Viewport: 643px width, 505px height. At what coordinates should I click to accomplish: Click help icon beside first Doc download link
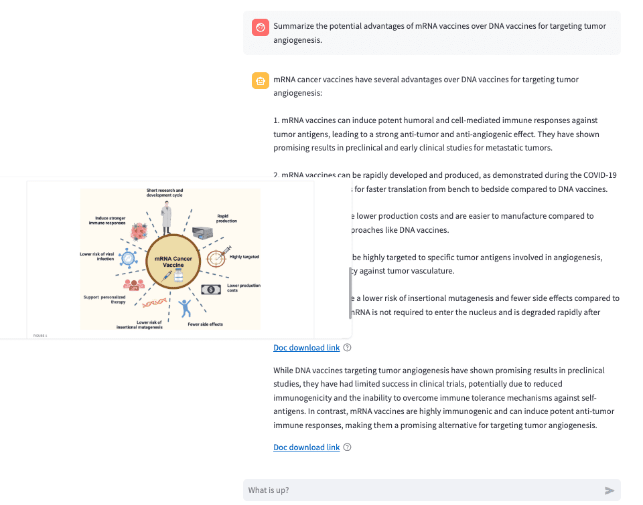pos(347,348)
